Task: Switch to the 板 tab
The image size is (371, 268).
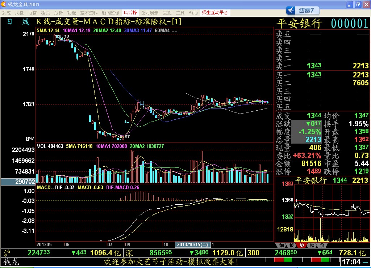Action: pos(292,245)
